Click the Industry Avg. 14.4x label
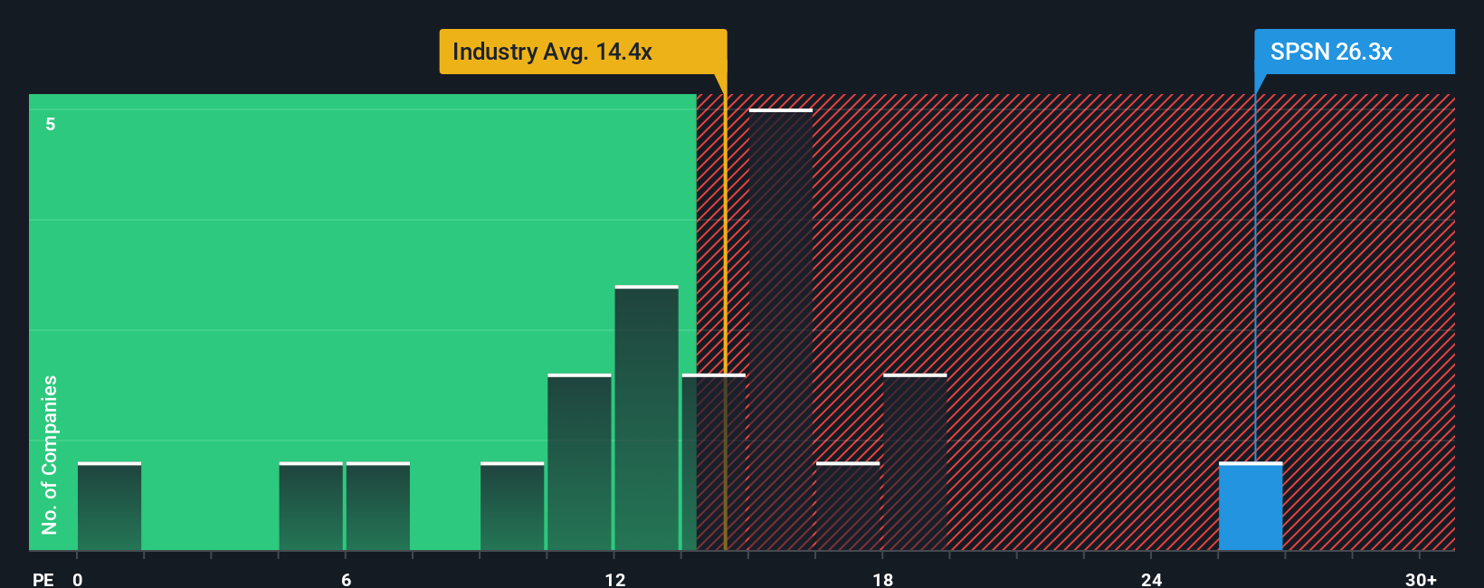This screenshot has width=1484, height=588. point(583,52)
